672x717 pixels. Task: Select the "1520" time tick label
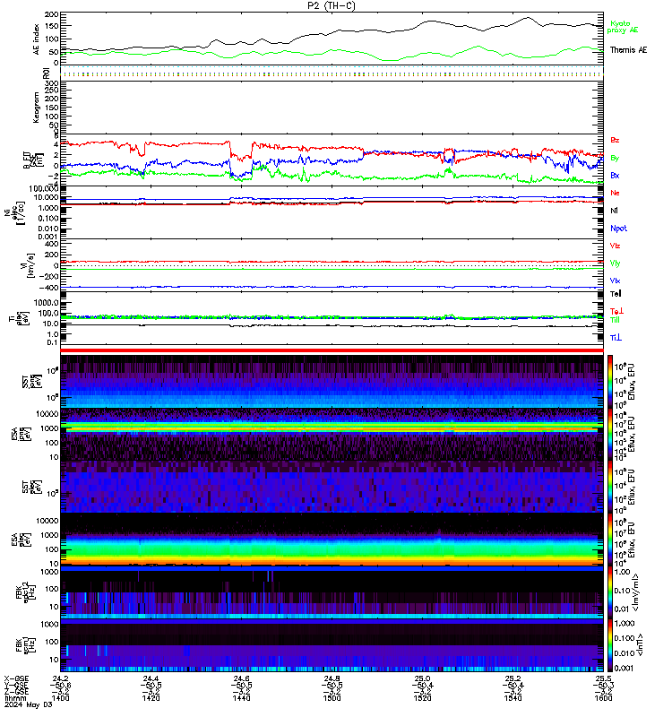(422, 698)
